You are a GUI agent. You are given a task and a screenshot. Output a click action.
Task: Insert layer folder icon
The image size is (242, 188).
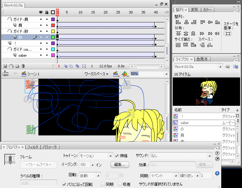17,66
